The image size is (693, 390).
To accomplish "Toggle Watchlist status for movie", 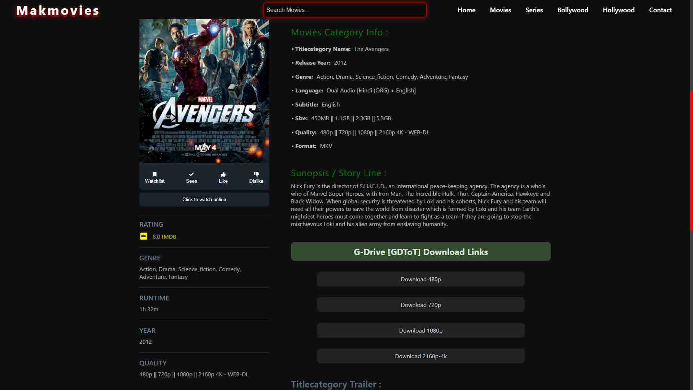I will [x=155, y=177].
